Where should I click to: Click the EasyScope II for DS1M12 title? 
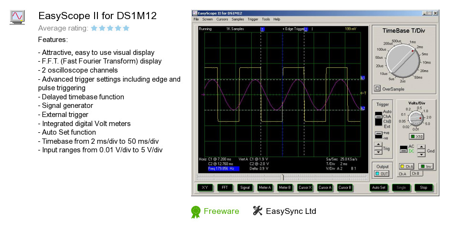[x=97, y=16]
